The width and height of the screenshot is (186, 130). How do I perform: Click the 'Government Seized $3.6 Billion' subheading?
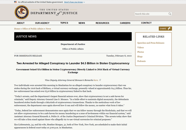[x=73, y=71]
